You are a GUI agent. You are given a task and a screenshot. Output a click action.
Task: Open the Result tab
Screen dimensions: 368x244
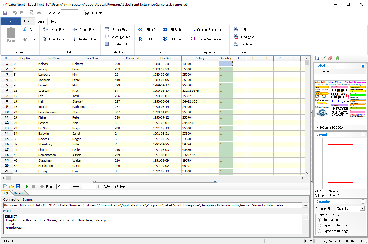[x=19, y=193]
